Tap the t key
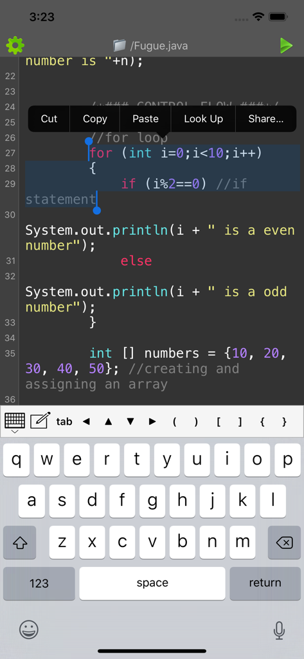 tap(137, 459)
